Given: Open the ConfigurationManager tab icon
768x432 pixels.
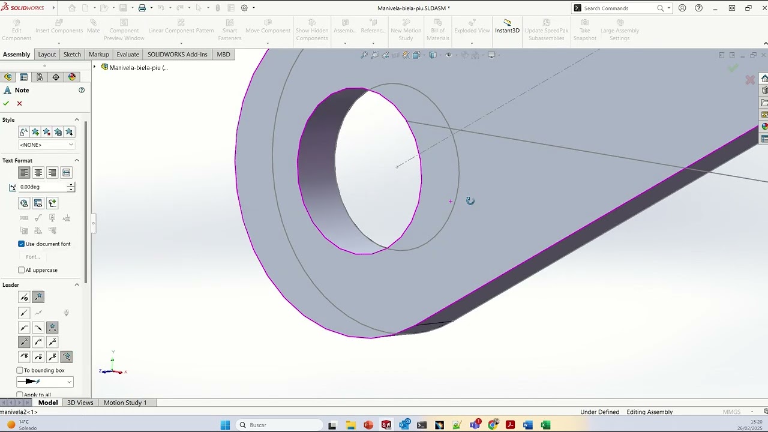Looking at the screenshot, I should click(40, 77).
